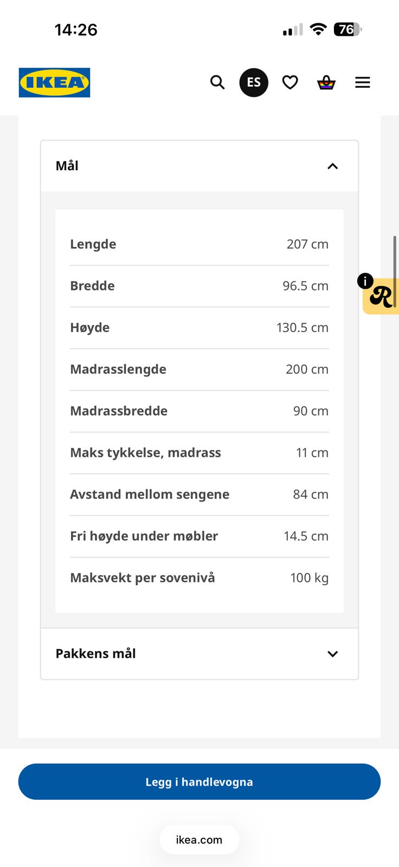399x867 pixels.
Task: Tap the Madrassbredde 90 cm row
Action: pyautogui.click(x=200, y=411)
